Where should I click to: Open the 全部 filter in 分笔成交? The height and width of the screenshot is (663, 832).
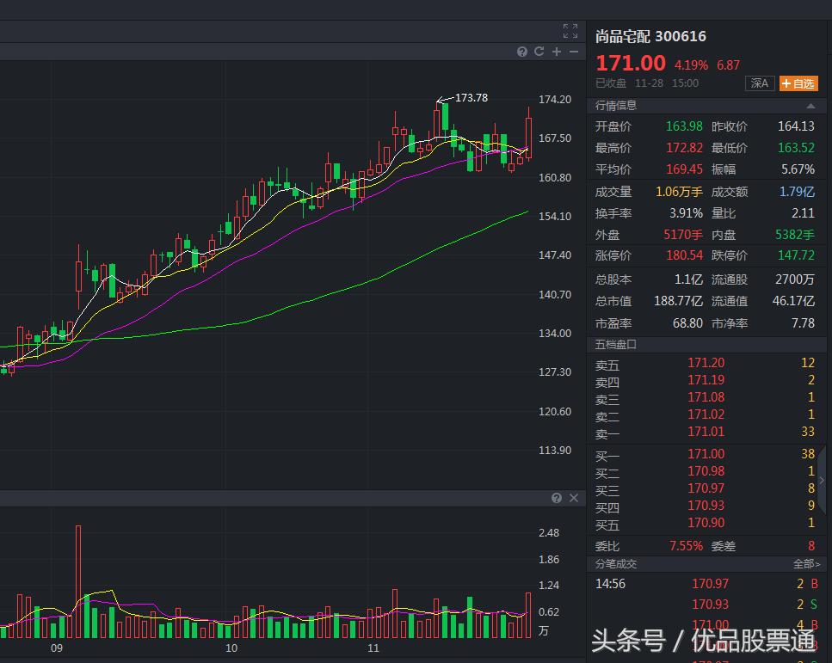pyautogui.click(x=807, y=563)
